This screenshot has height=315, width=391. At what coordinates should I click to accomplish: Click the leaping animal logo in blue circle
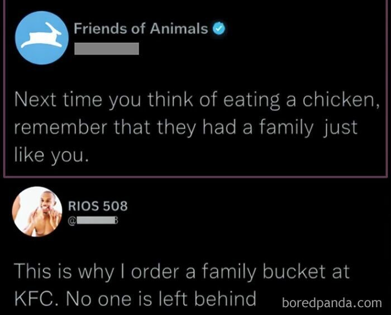tap(42, 36)
